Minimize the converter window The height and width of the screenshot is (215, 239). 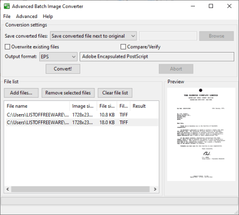pos(193,6)
